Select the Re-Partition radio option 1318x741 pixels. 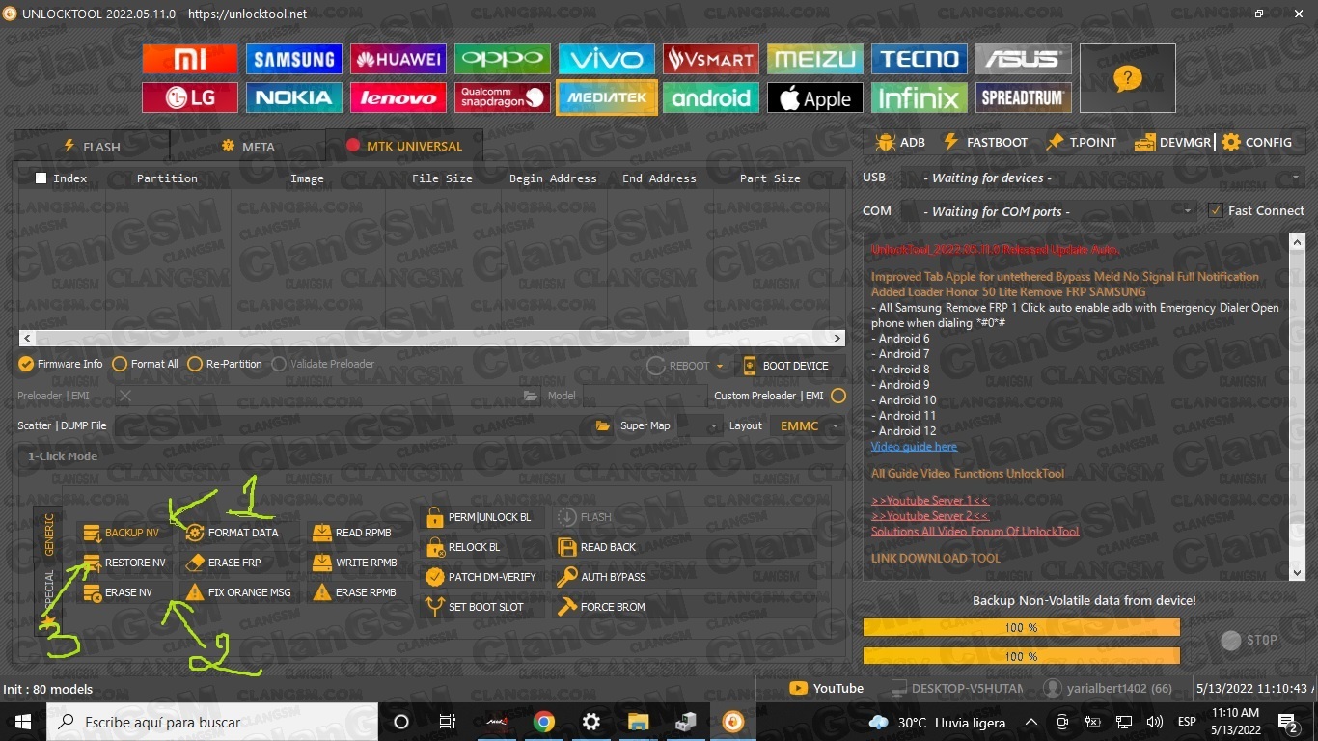tap(225, 364)
